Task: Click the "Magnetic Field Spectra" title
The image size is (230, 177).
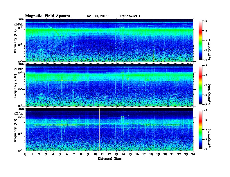Action: pyautogui.click(x=48, y=16)
